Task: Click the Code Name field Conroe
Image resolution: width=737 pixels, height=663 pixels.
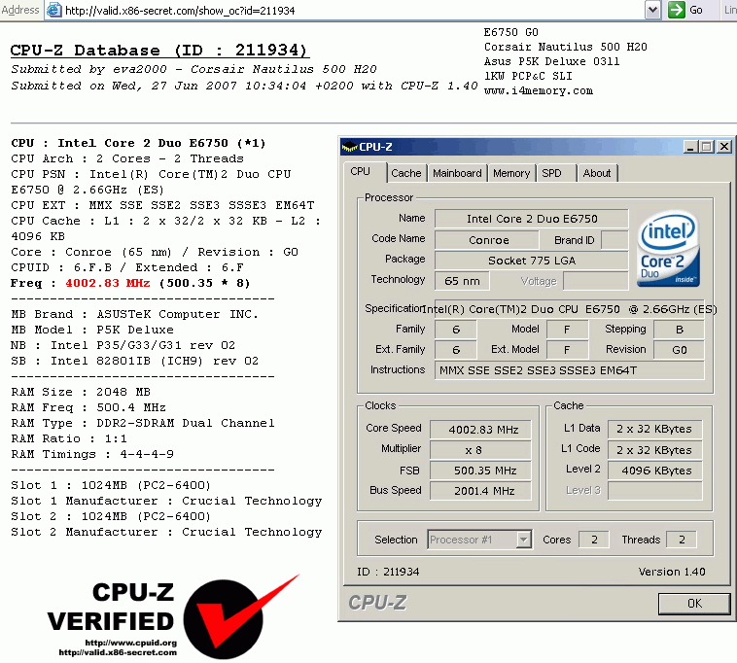Action: point(487,240)
